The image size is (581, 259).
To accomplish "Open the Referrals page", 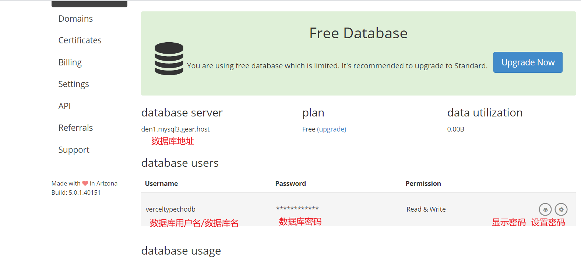I will (x=75, y=128).
